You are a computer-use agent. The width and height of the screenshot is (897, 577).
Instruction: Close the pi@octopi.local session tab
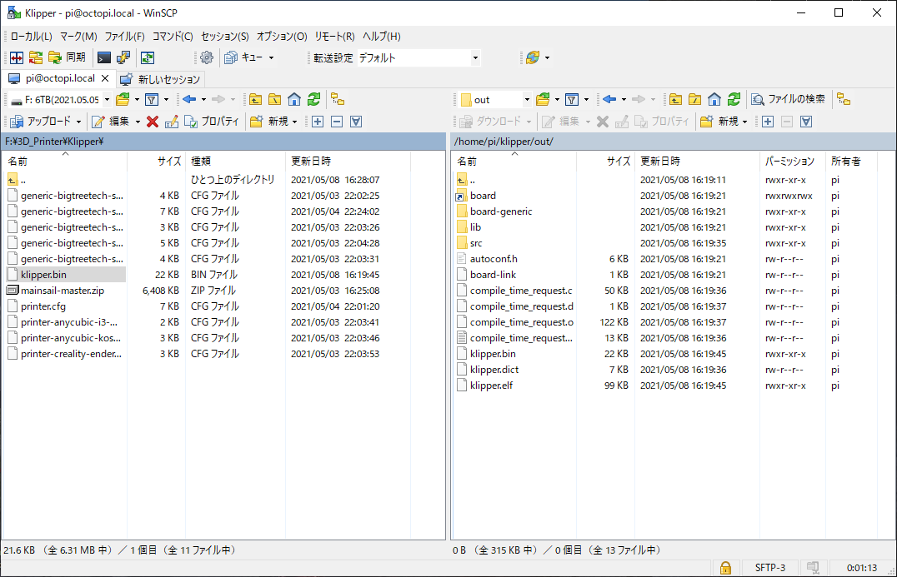tap(105, 78)
